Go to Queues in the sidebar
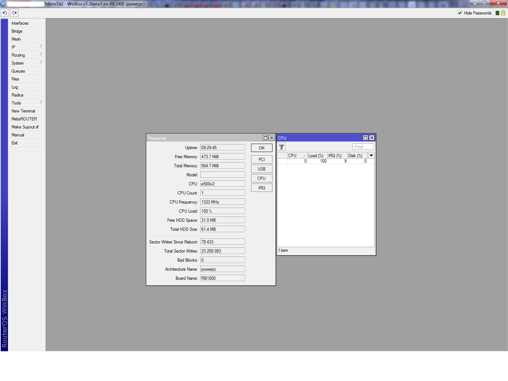This screenshot has height=381, width=508. [27, 71]
